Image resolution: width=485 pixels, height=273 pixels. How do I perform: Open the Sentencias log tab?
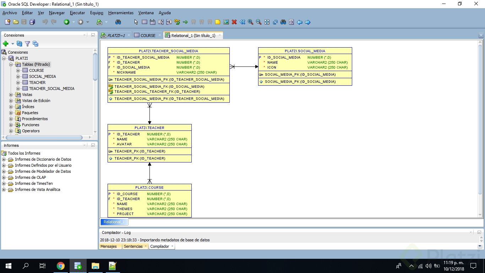(x=133, y=246)
